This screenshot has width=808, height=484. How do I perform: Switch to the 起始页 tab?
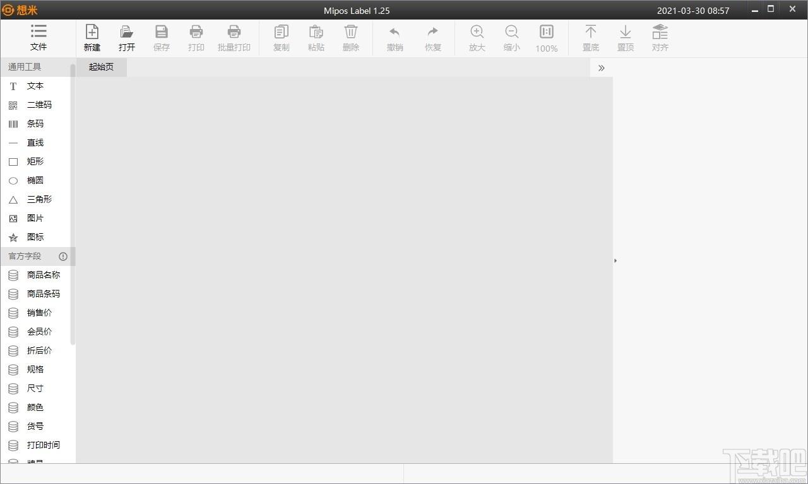[101, 67]
